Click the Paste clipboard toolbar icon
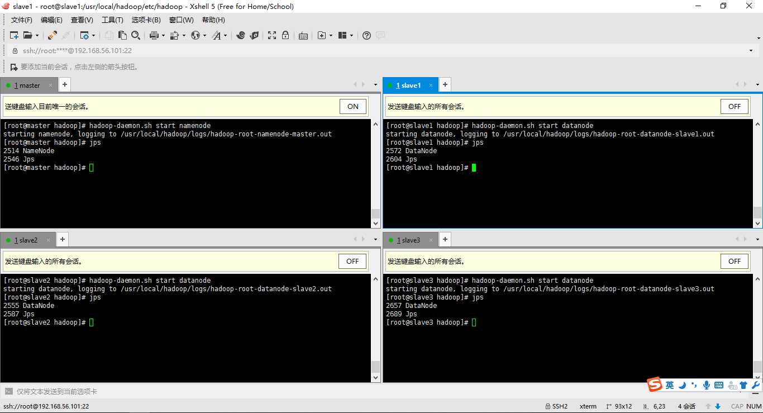 click(x=122, y=35)
